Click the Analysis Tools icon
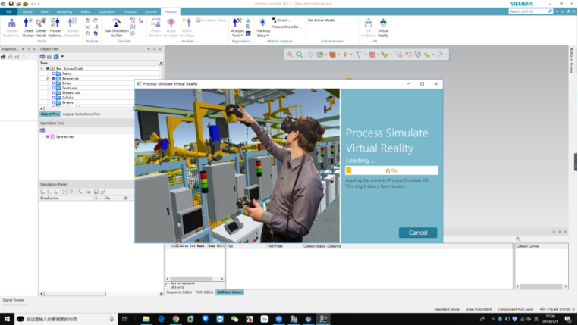The height and width of the screenshot is (325, 578). [237, 24]
